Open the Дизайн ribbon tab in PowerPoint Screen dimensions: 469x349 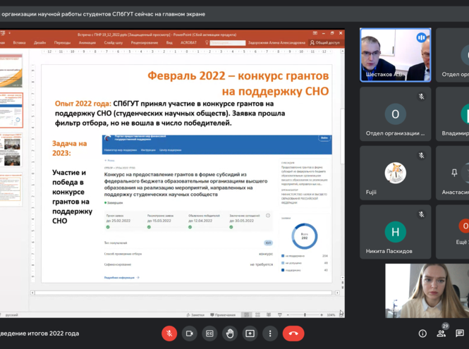tap(39, 42)
